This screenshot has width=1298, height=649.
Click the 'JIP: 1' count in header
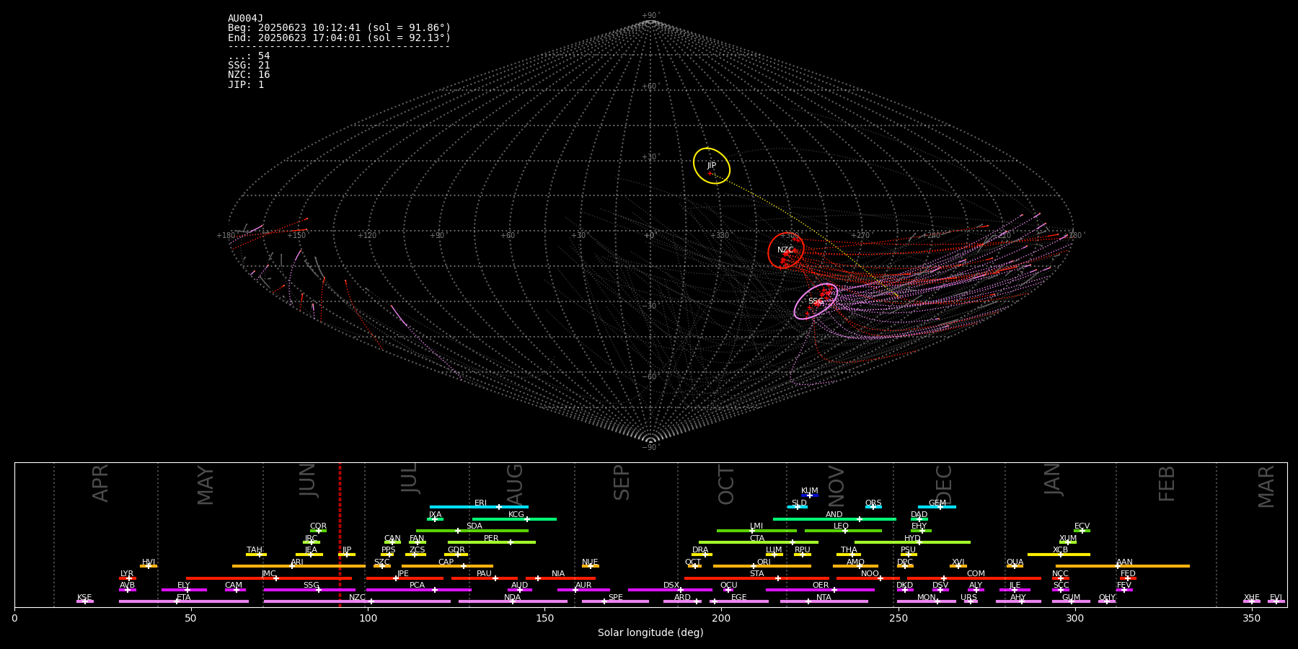click(x=246, y=84)
